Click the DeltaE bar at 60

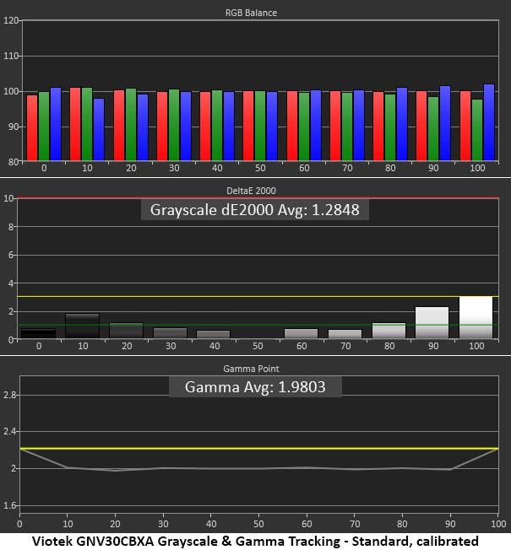tap(301, 333)
